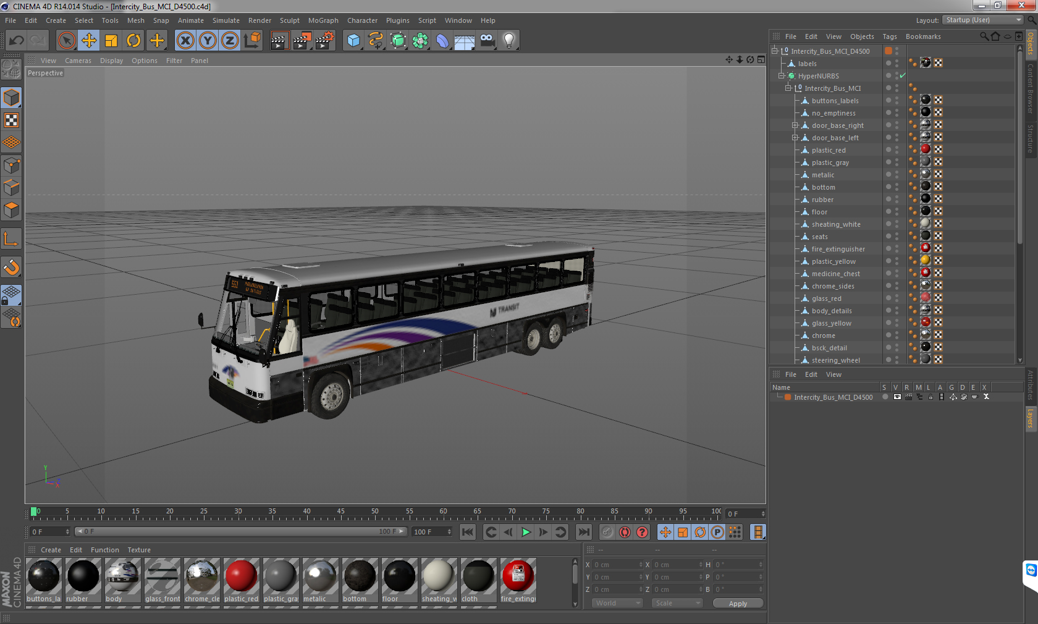
Task: Open the Scale mode dropdown
Action: (677, 603)
